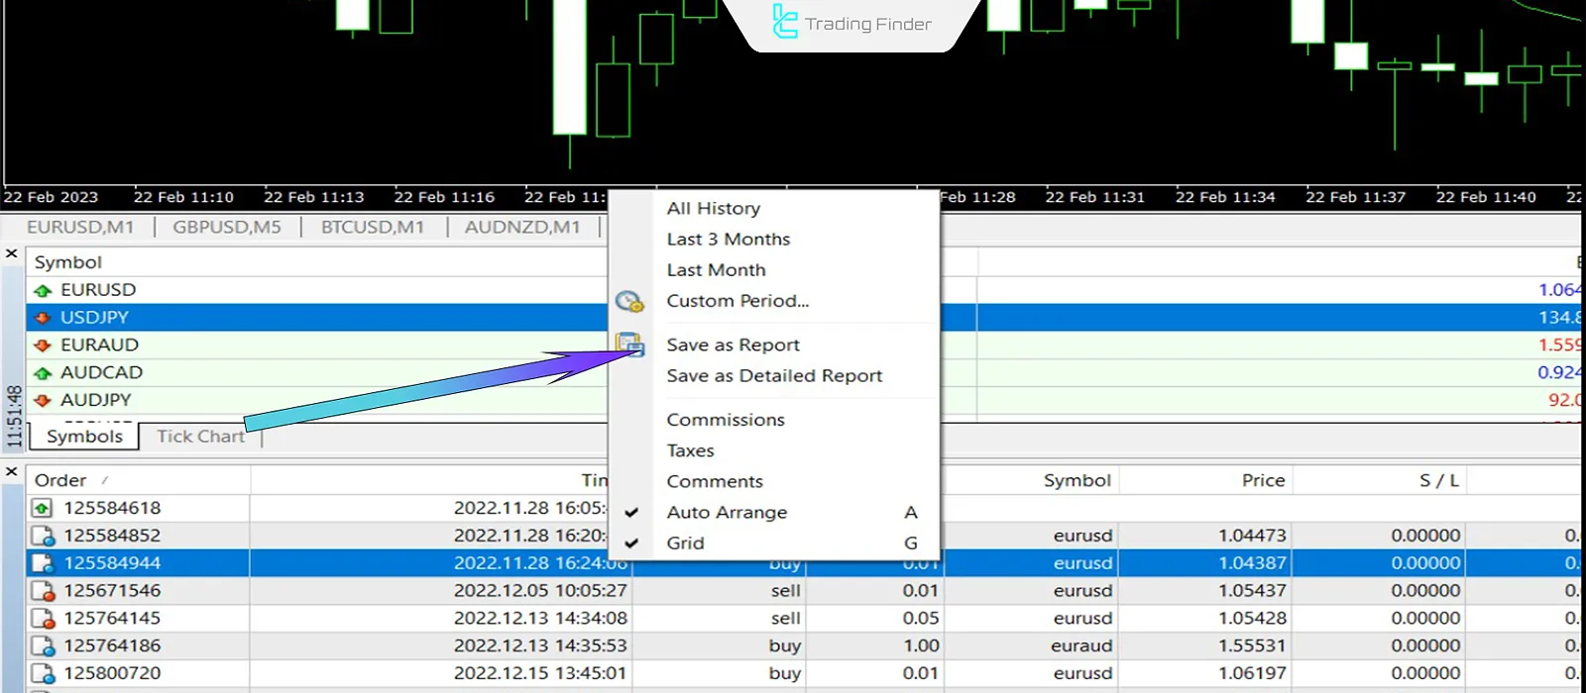Select the AUDCAD symbol row
This screenshot has width=1586, height=693.
click(x=101, y=373)
